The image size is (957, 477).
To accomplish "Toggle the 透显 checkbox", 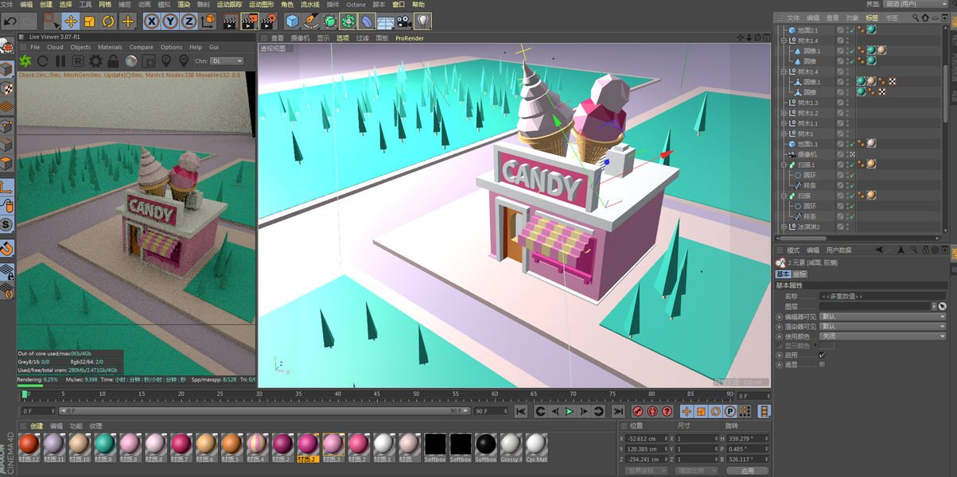I will pyautogui.click(x=822, y=365).
